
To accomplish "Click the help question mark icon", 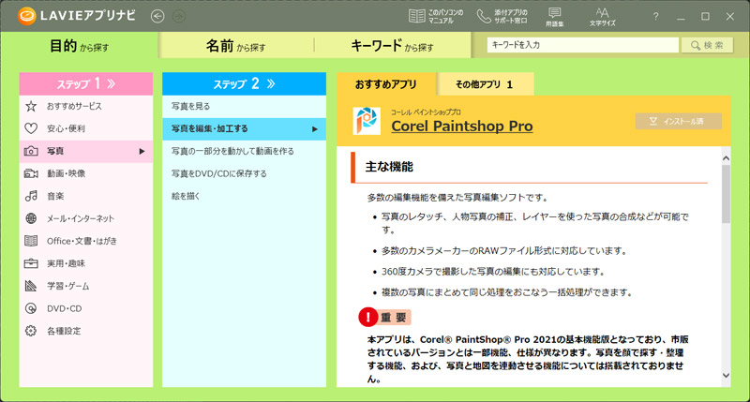I will point(655,16).
